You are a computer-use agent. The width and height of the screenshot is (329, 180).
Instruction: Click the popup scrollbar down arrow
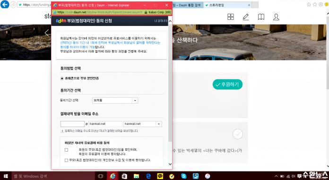pos(170,164)
